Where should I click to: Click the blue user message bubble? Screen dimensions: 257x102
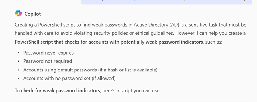166,2
